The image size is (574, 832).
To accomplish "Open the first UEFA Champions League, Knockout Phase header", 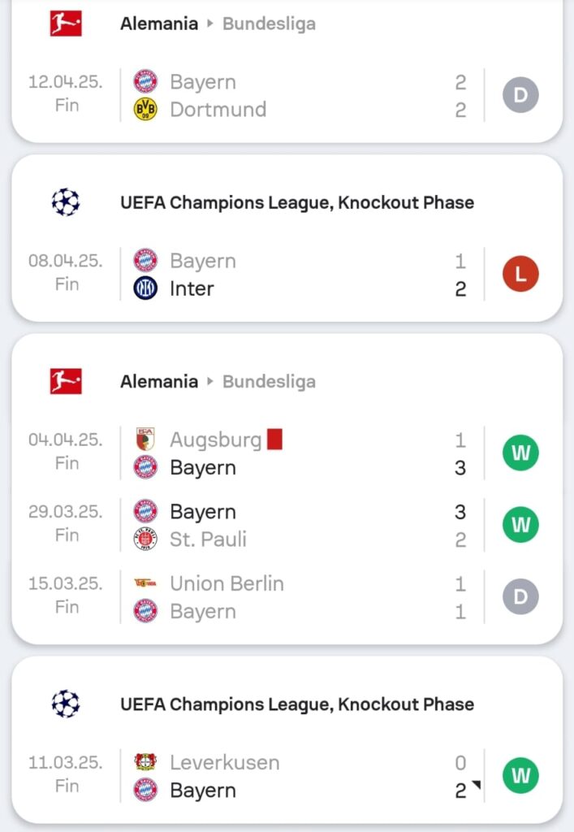I will 296,201.
